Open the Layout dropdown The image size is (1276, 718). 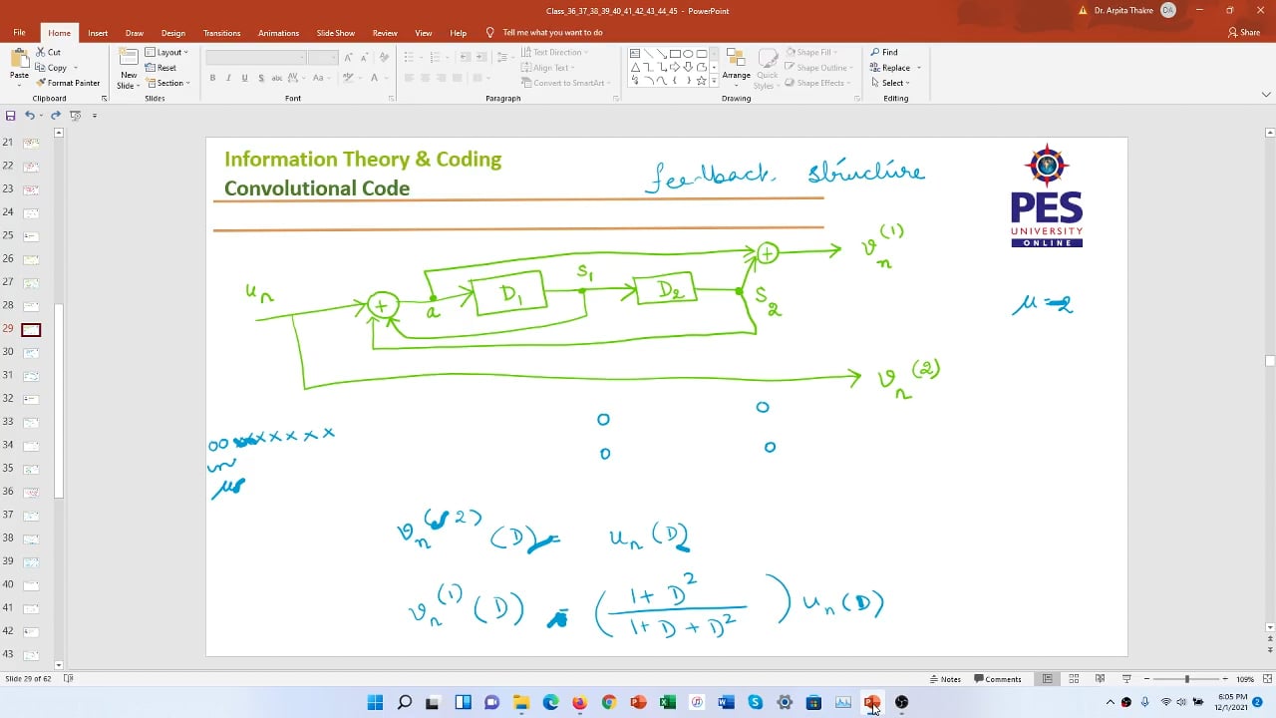(x=166, y=52)
